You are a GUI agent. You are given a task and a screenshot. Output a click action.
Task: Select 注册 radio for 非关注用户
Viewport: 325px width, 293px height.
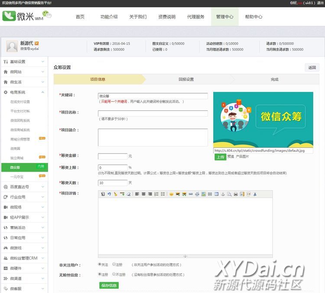(114, 264)
